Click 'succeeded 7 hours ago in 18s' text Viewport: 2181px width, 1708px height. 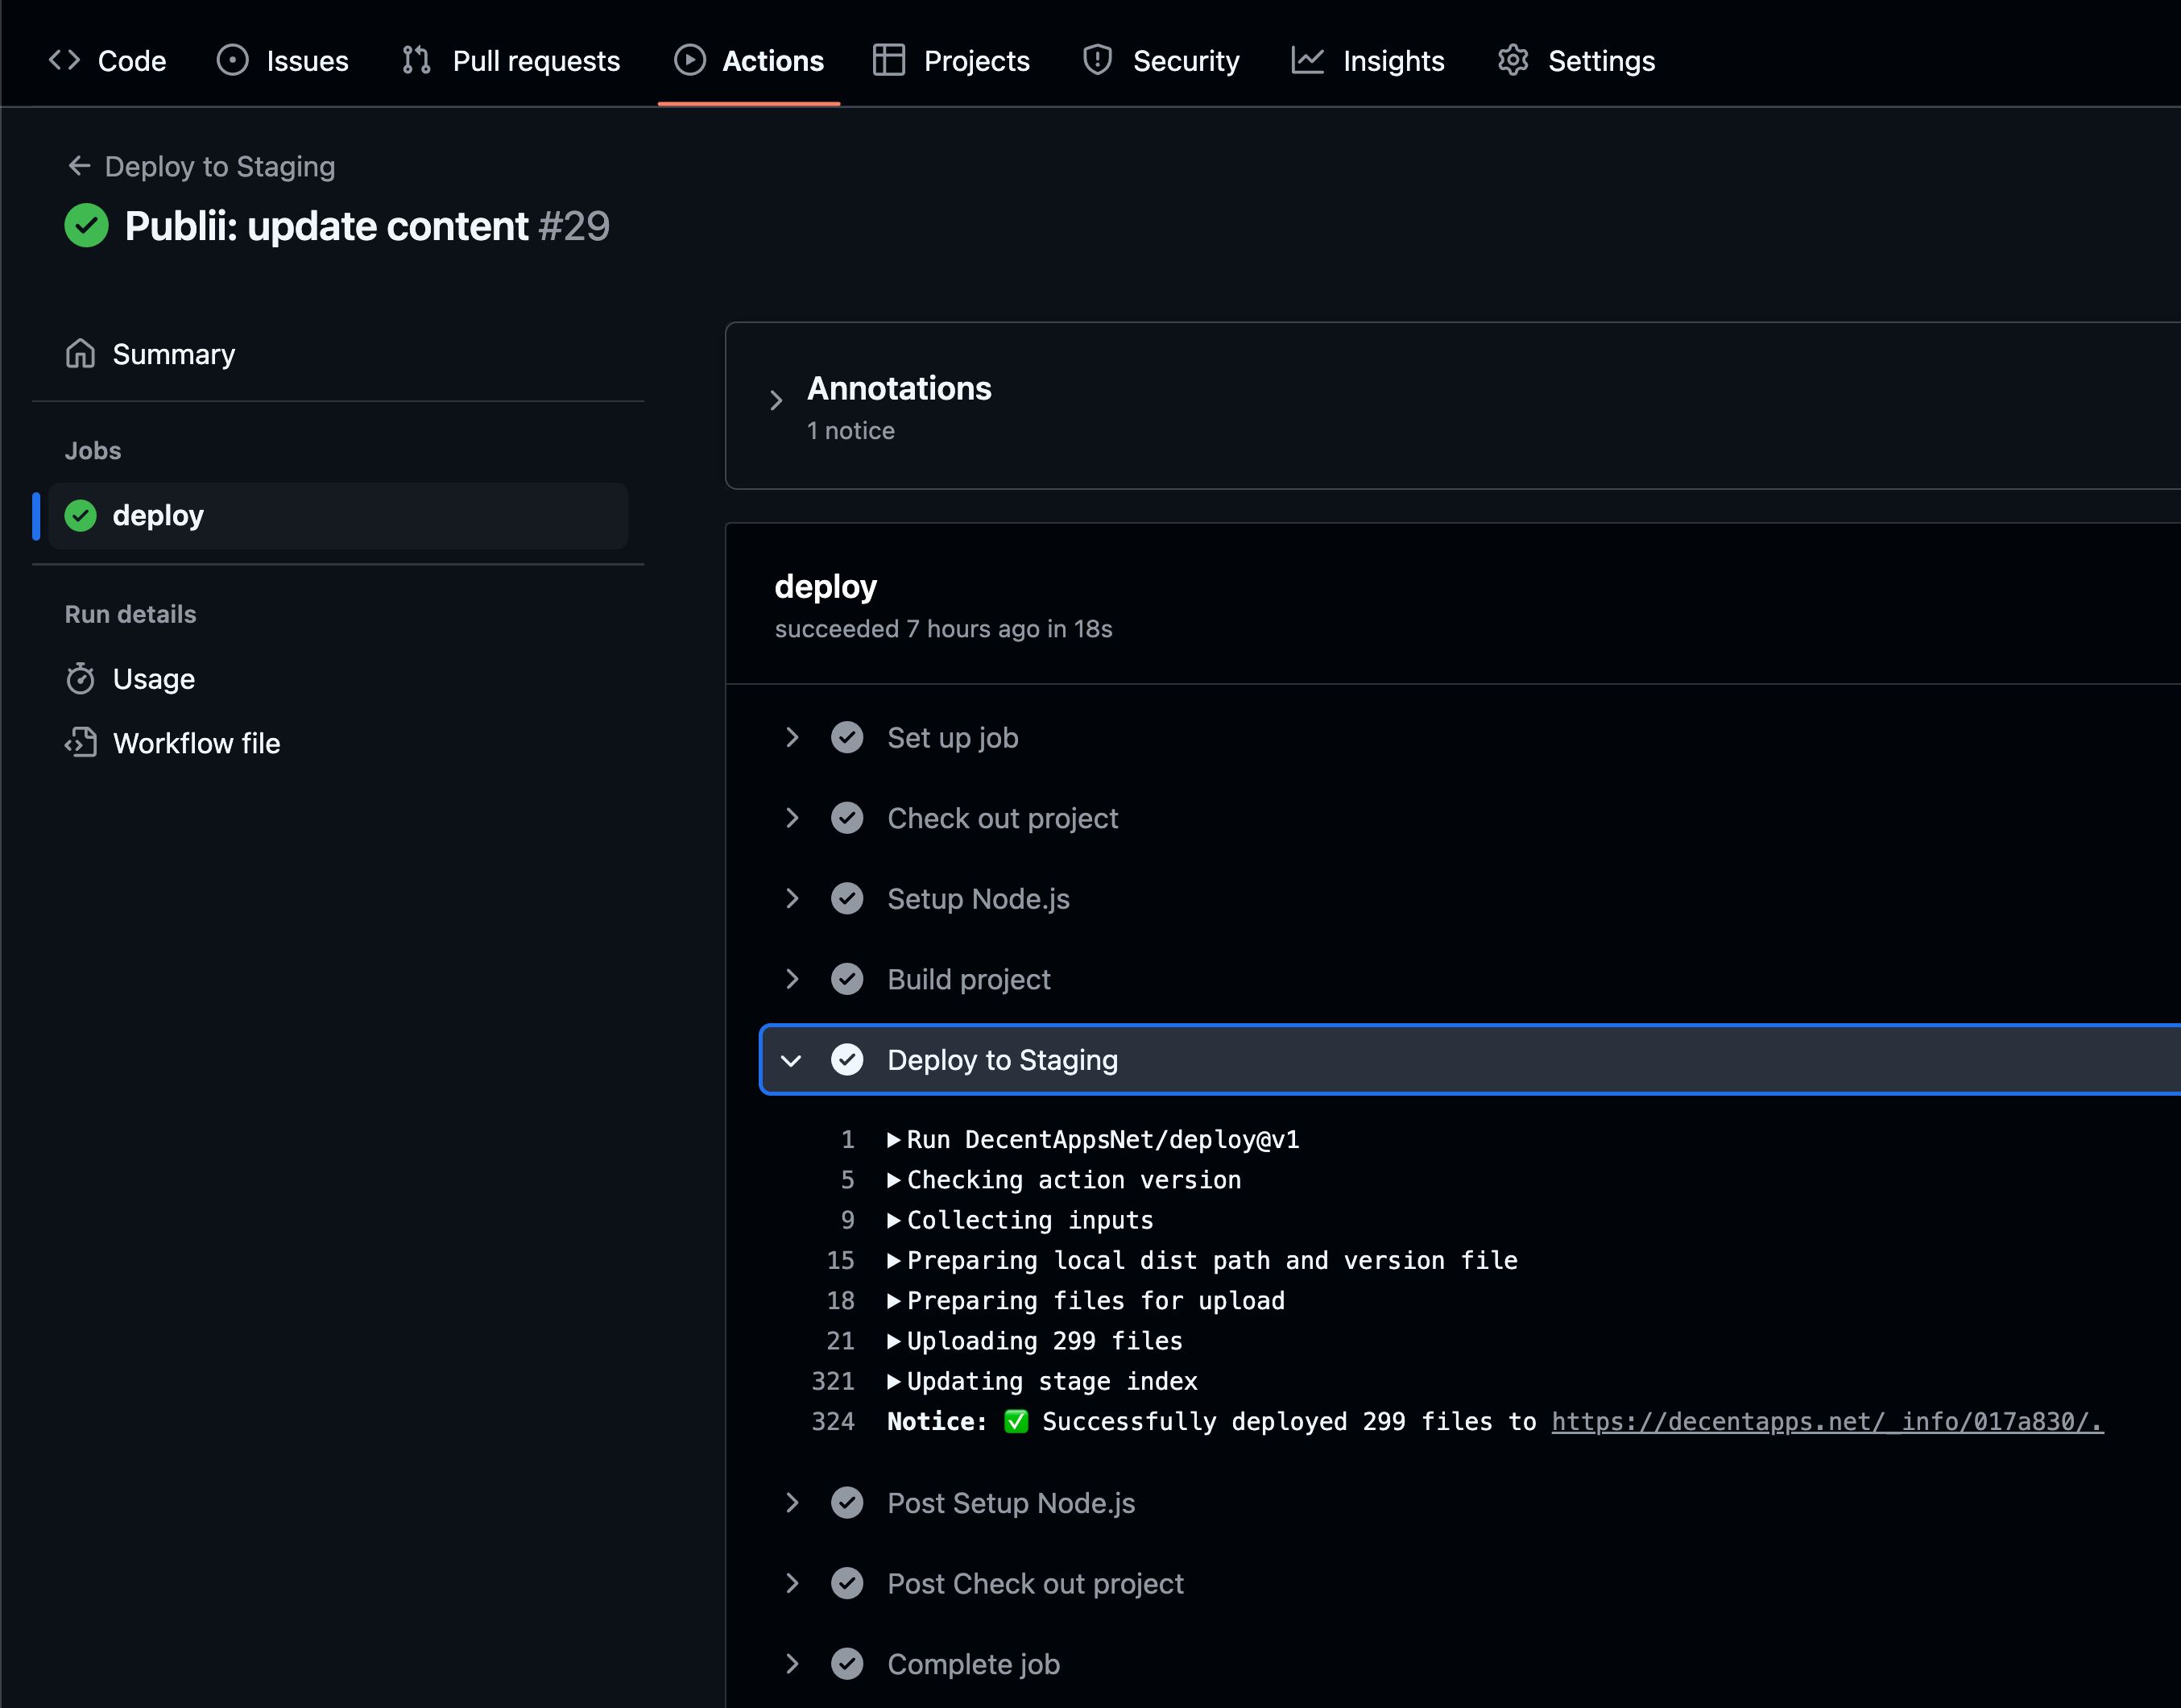[x=944, y=629]
